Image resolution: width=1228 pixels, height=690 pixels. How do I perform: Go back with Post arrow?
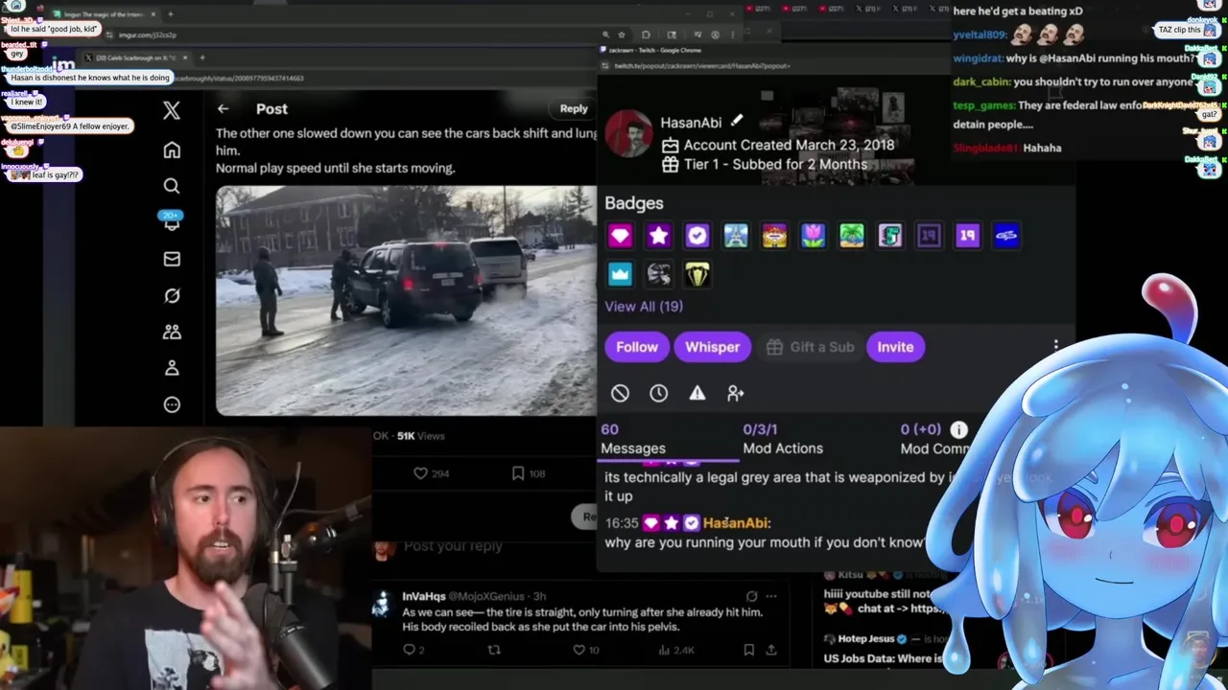pos(223,109)
